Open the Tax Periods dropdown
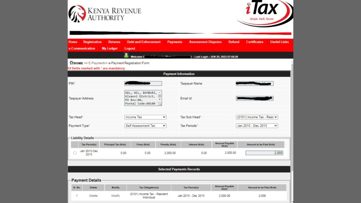Viewport: 361px width, 203px height. click(x=257, y=126)
